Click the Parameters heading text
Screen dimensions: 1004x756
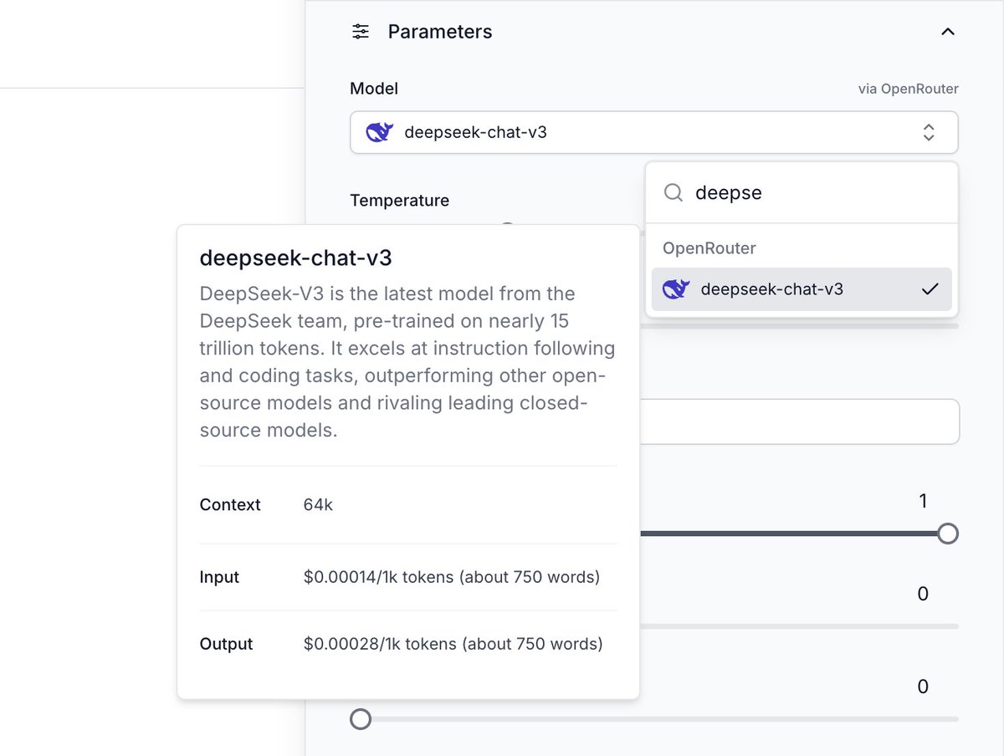[440, 32]
